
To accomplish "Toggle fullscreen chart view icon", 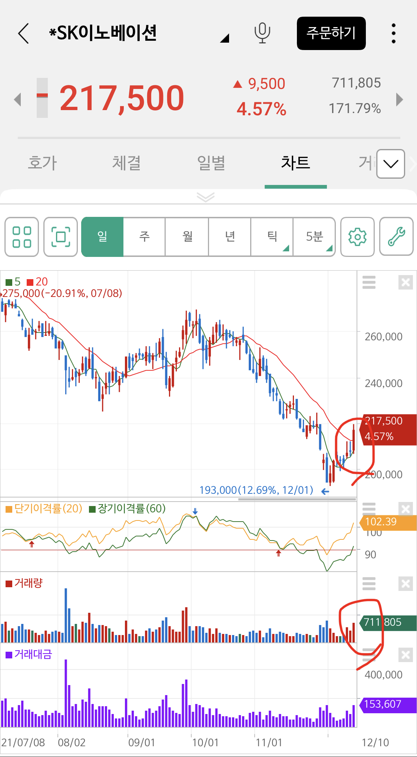I will point(60,237).
